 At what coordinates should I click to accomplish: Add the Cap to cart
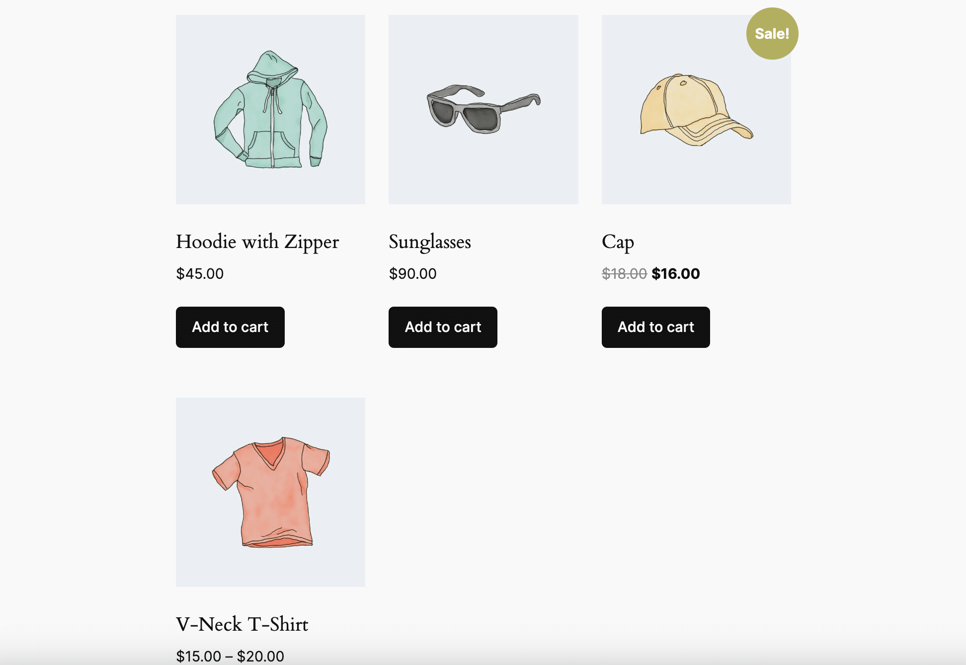[x=655, y=327]
